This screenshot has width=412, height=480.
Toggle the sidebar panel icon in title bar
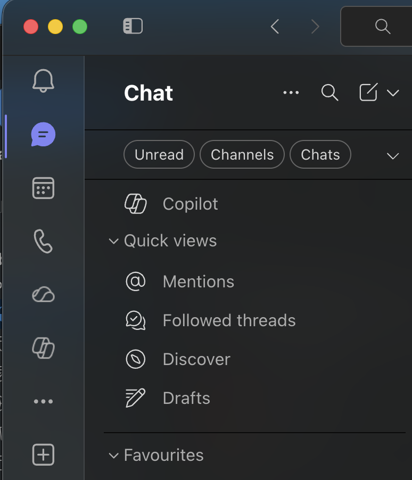click(x=133, y=26)
